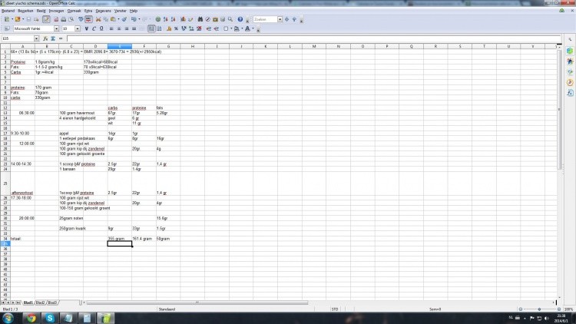Open the Invoegen menu
This screenshot has height=324, width=576.
click(x=56, y=12)
